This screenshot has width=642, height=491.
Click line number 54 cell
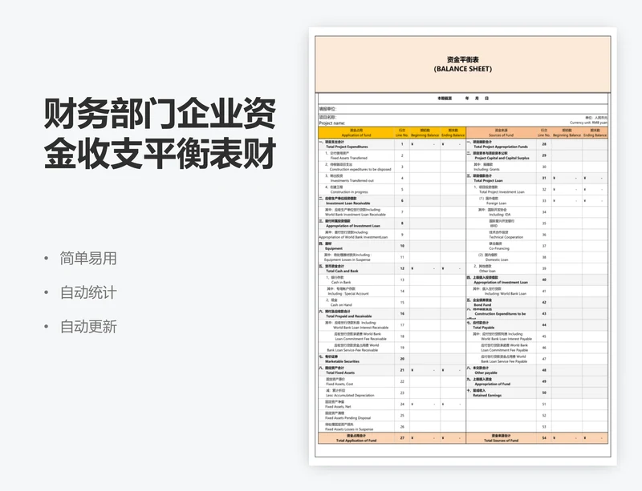coord(544,438)
